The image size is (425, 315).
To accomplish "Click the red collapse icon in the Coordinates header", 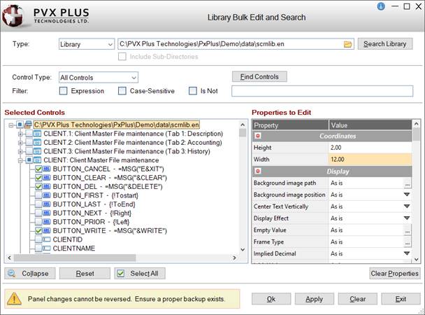I will click(258, 136).
